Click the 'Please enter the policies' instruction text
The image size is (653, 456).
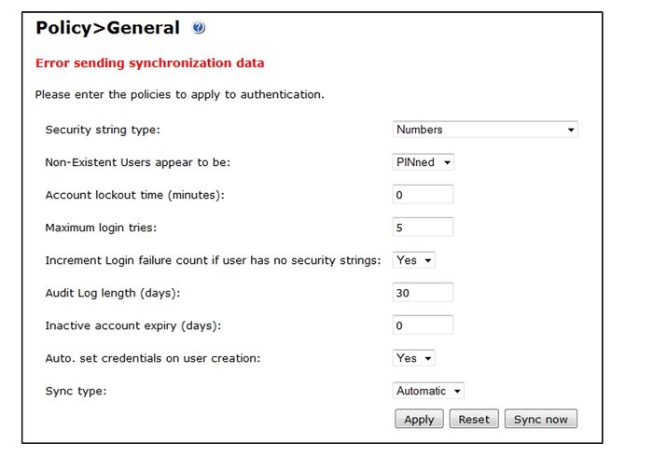tap(179, 95)
